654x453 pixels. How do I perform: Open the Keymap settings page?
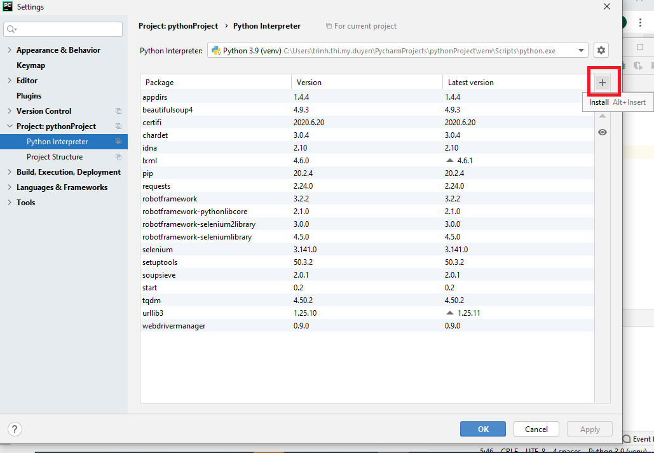[31, 65]
